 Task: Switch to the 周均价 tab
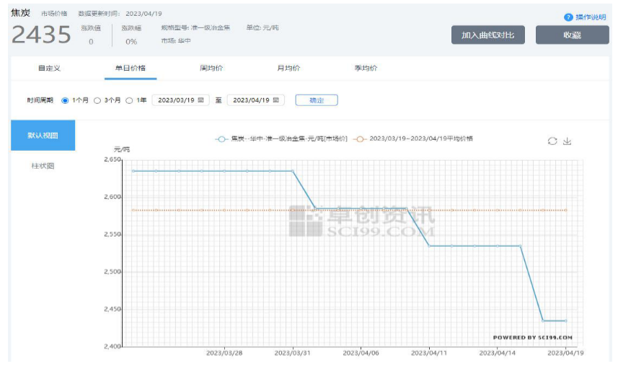[211, 69]
